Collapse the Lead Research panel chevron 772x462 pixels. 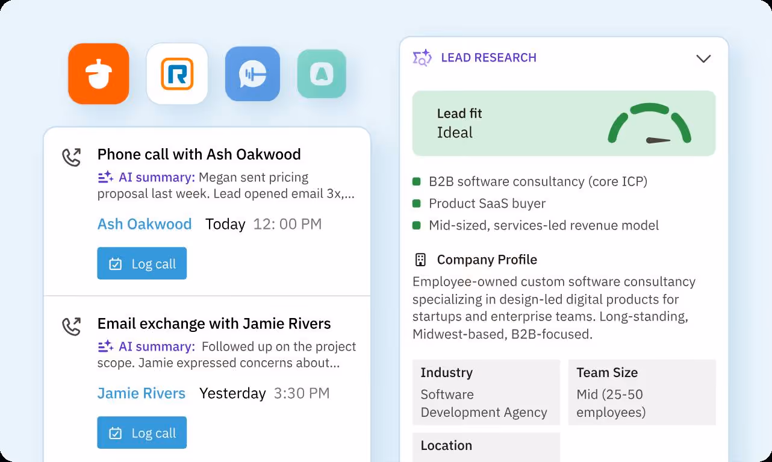703,58
